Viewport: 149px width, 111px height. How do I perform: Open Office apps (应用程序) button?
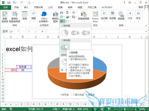[44, 17]
